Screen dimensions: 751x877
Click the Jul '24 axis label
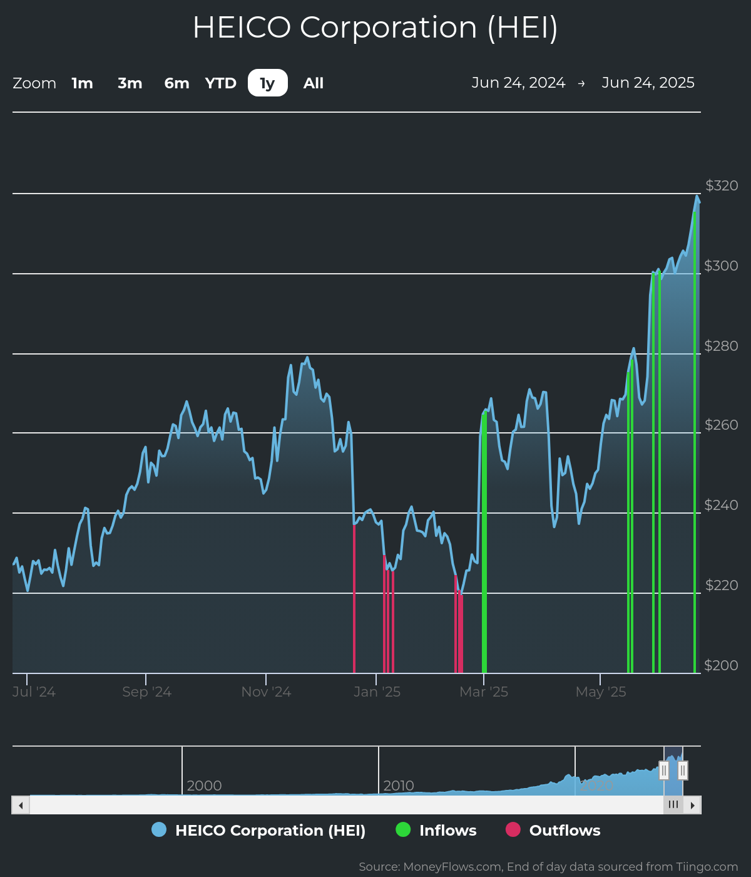click(34, 692)
